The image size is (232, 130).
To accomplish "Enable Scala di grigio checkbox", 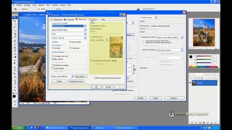I will [53, 68].
